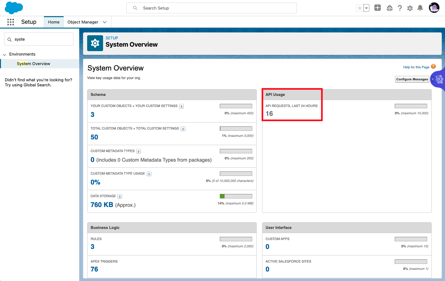Open the App Launcher grid icon
Viewport: 445px width, 281px height.
[10, 22]
